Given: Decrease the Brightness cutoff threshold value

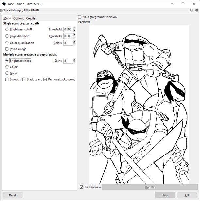Looking at the screenshot, I should pyautogui.click(x=74, y=31).
